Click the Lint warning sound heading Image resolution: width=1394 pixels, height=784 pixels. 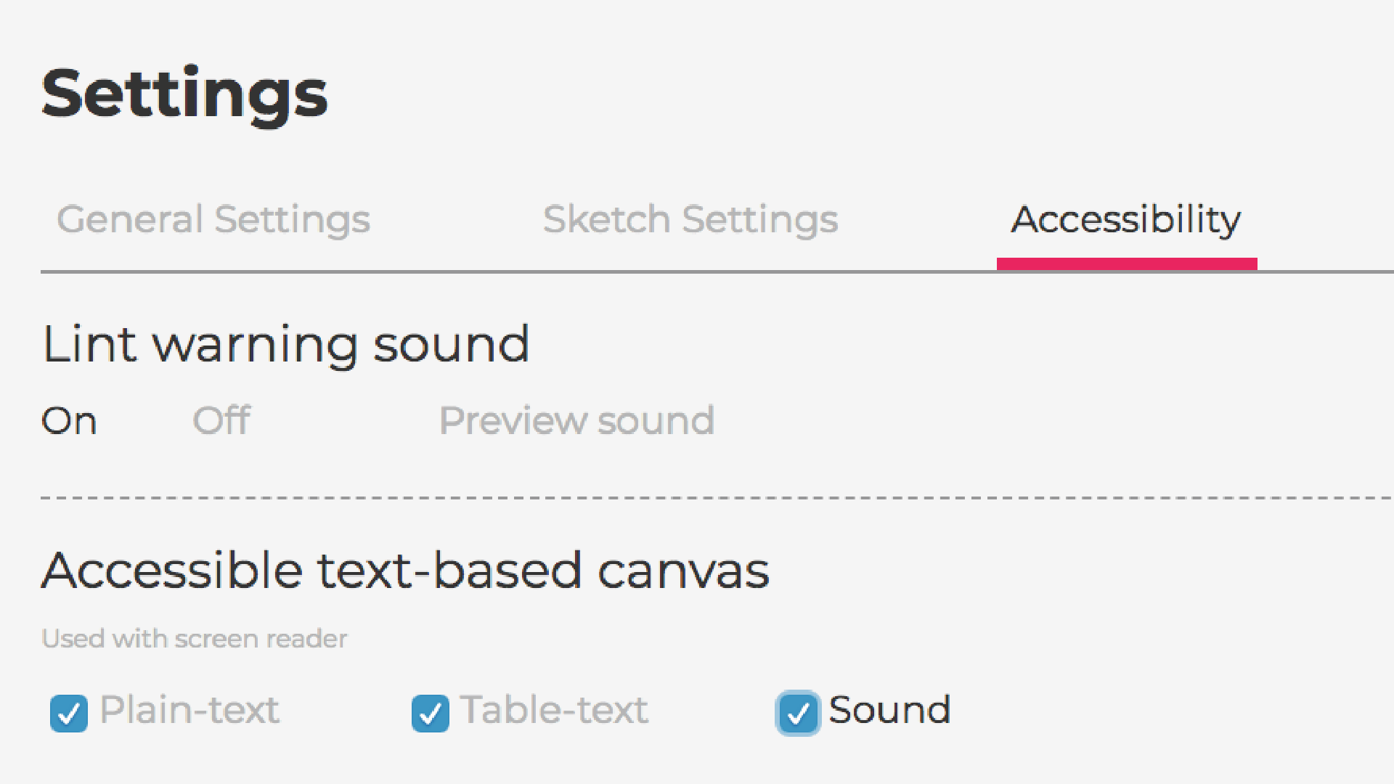[285, 344]
